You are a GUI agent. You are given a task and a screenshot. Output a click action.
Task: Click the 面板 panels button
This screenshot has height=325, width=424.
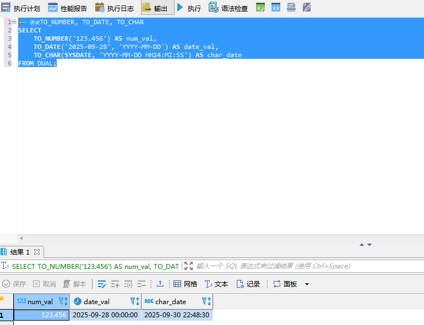285,284
